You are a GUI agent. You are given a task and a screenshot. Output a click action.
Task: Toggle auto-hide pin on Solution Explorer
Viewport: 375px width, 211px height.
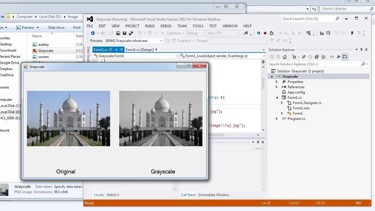coord(361,50)
